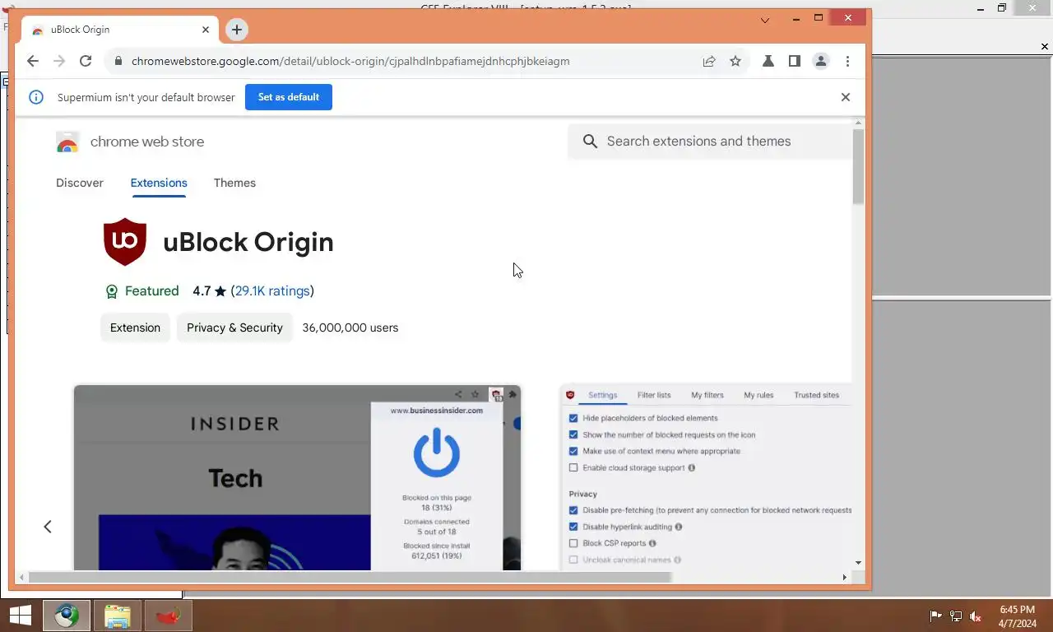Set Supermium as default browser
Screen dimensions: 1053x632
(x=288, y=97)
